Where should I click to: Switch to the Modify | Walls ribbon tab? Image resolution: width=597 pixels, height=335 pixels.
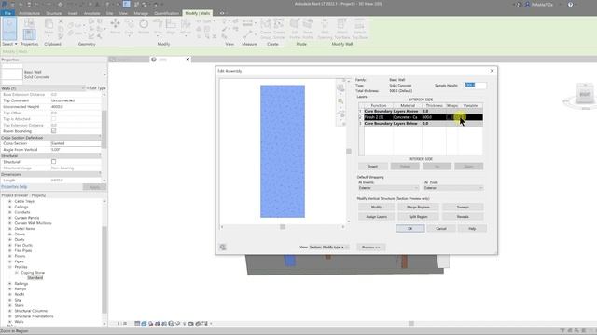197,13
